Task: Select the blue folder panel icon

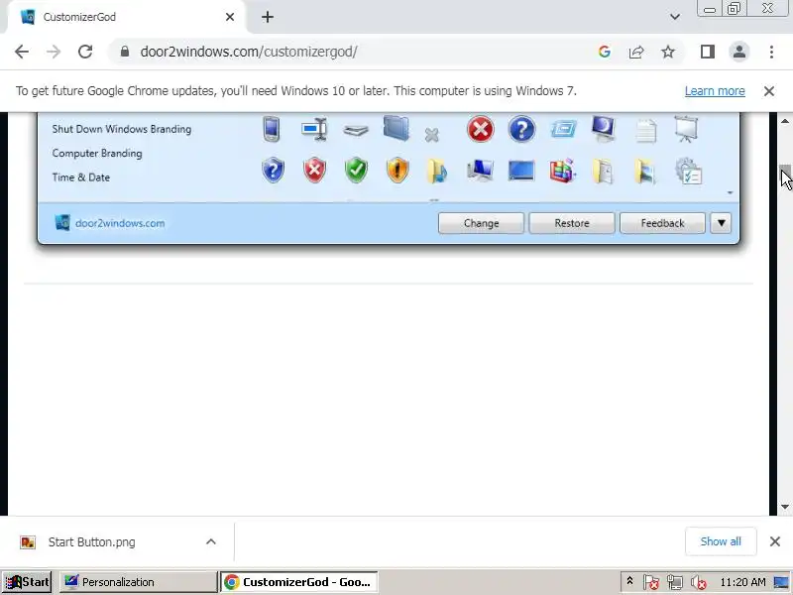Action: [x=396, y=128]
